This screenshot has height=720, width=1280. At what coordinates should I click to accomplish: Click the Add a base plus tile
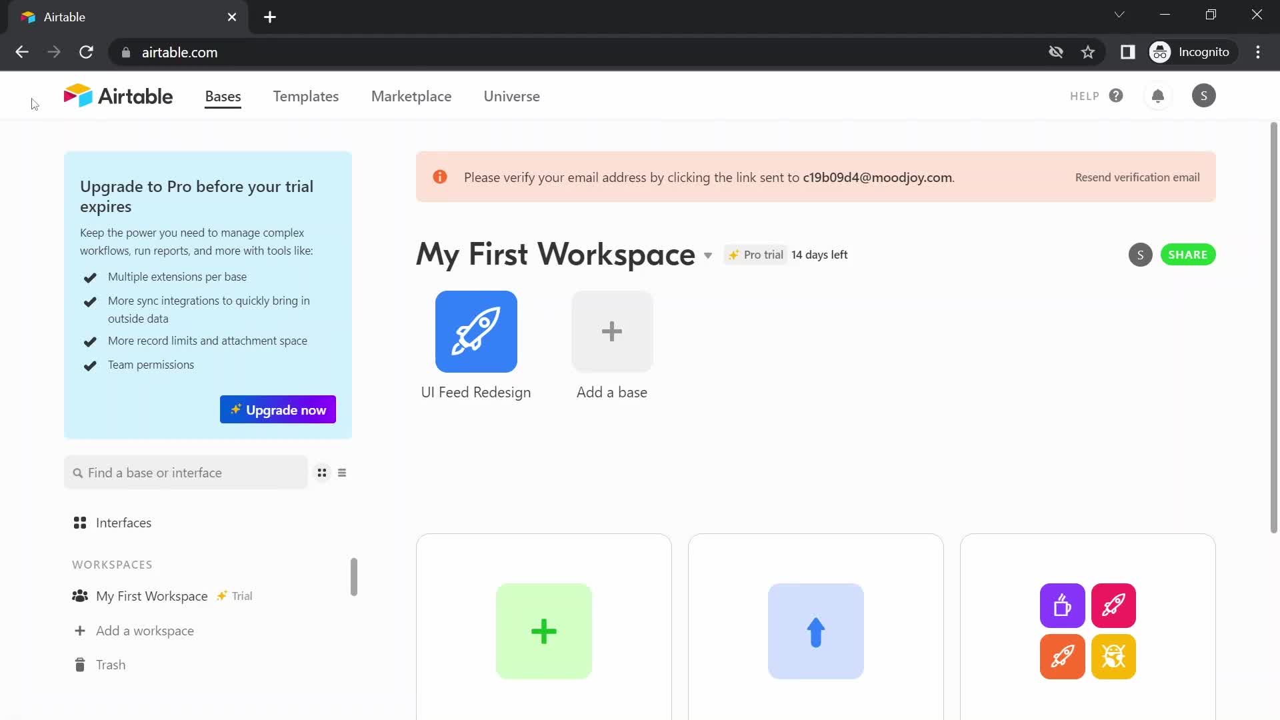point(611,331)
